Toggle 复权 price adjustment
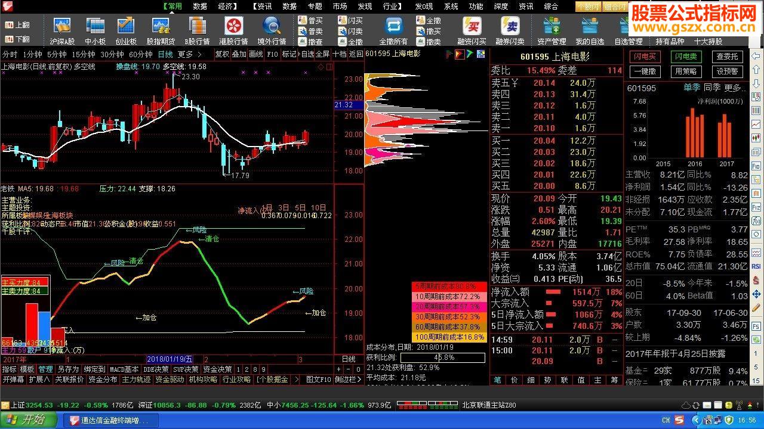Image resolution: width=764 pixels, height=429 pixels. tap(222, 54)
